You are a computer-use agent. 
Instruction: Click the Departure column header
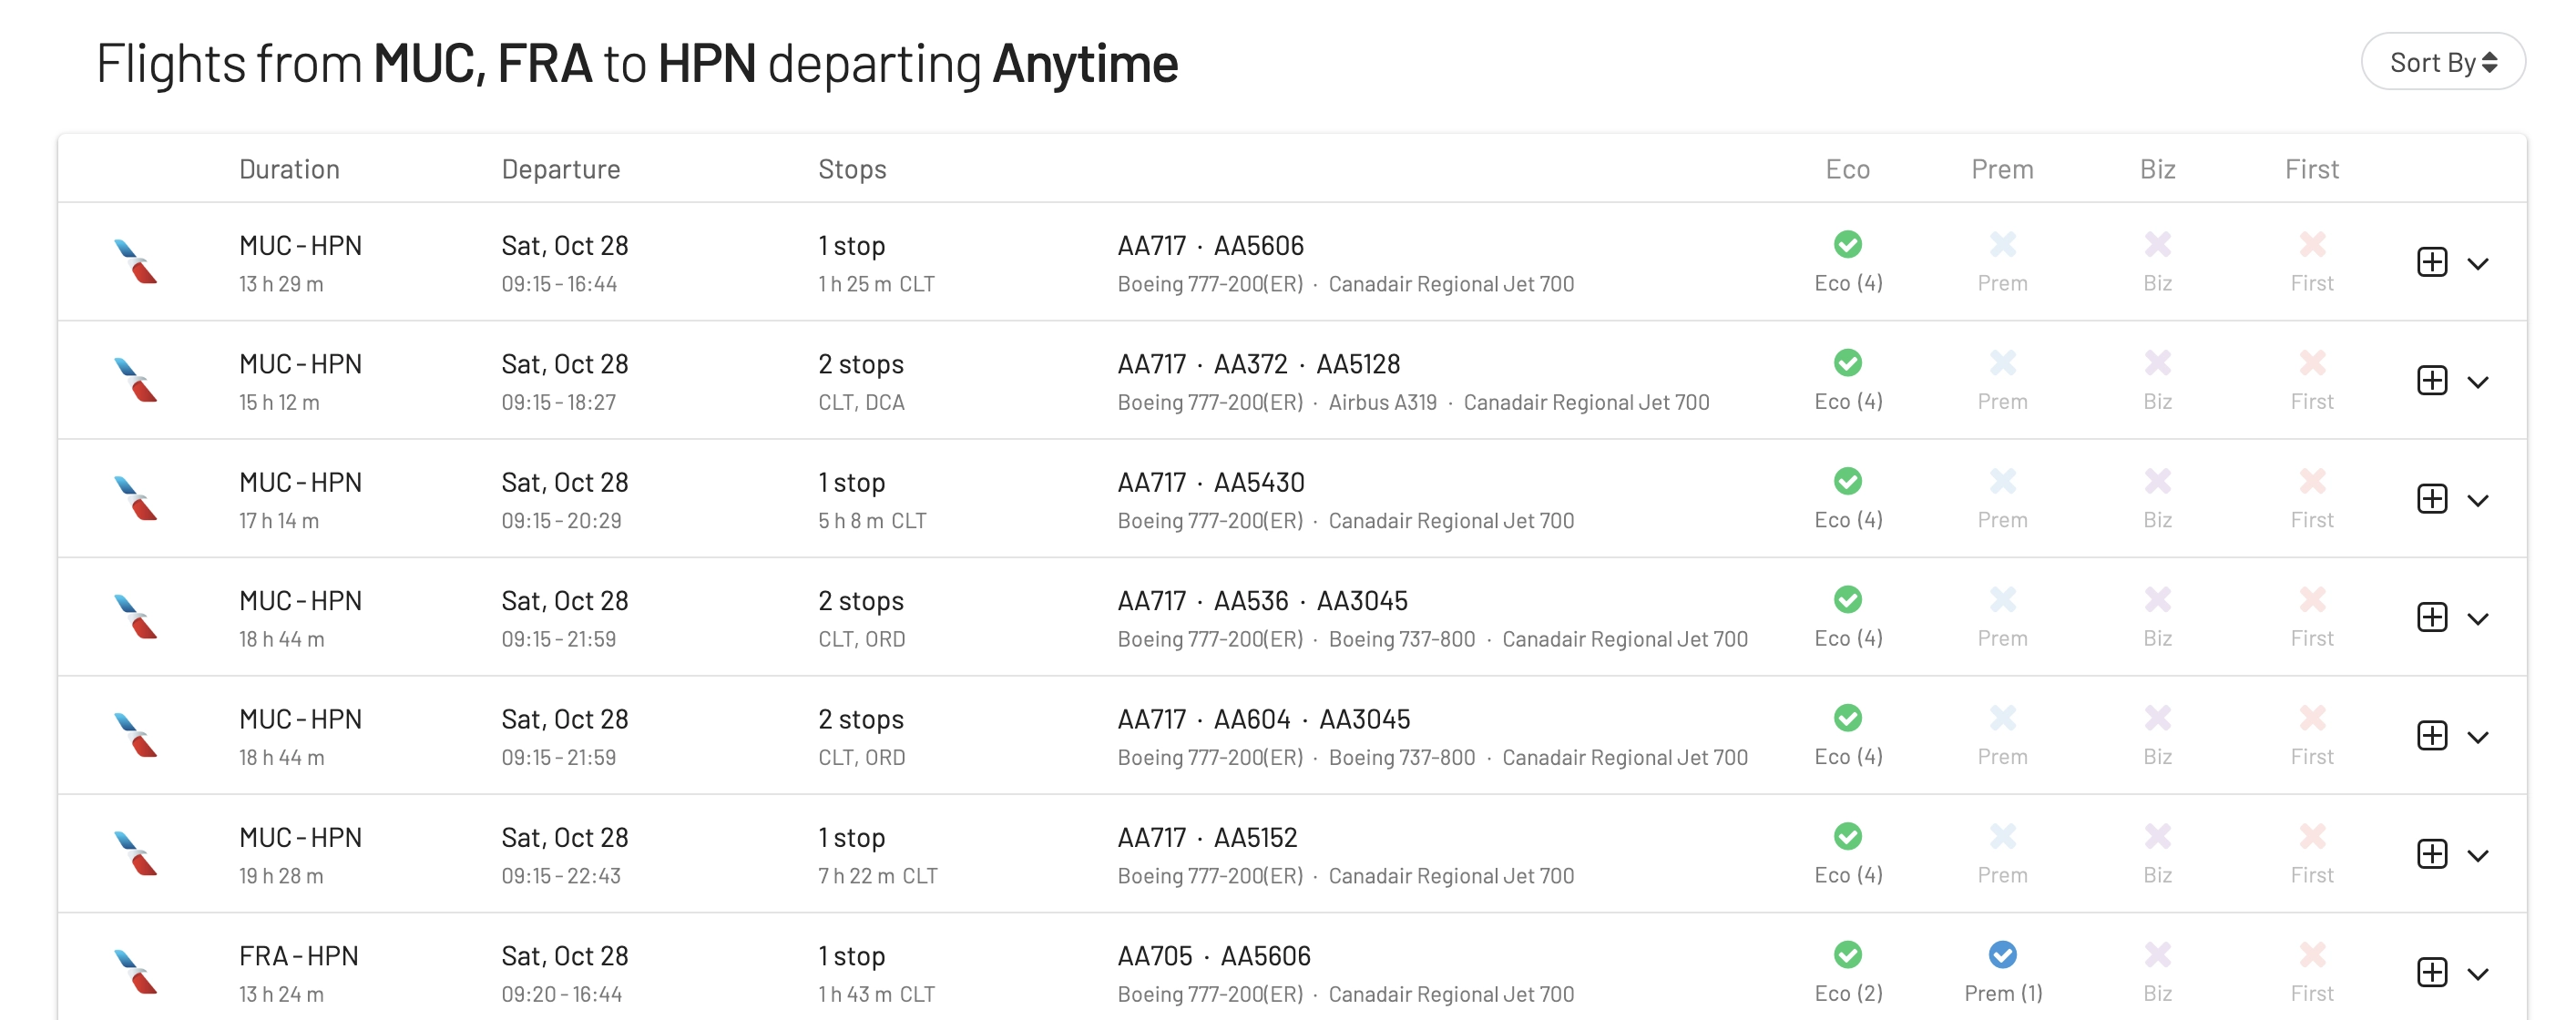(x=561, y=169)
